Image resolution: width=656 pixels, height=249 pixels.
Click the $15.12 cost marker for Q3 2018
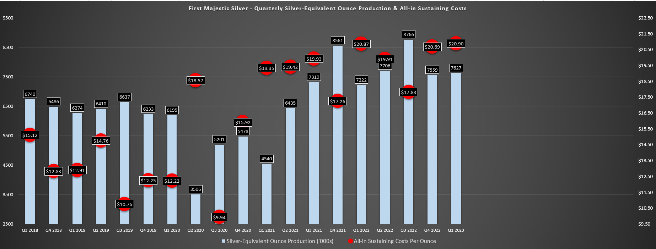(x=30, y=135)
